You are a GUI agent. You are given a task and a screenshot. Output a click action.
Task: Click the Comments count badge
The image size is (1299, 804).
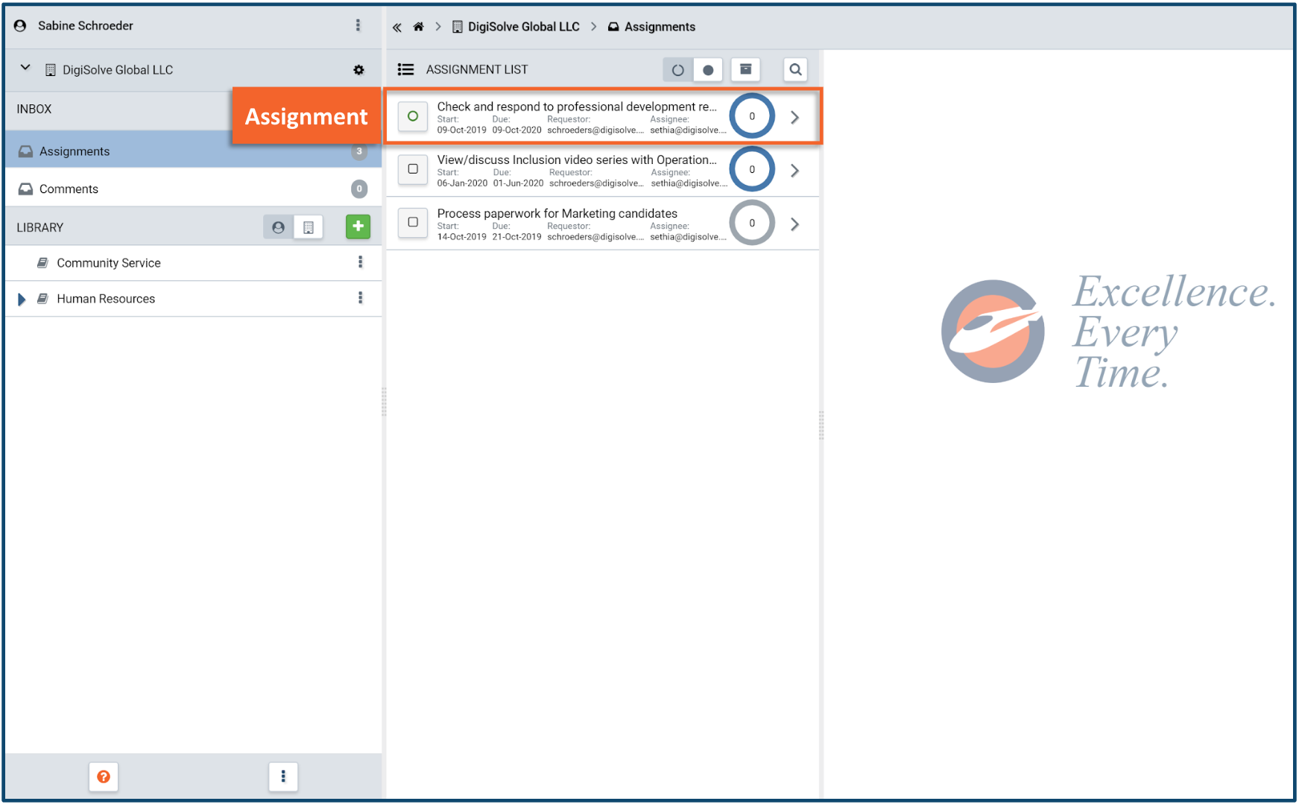click(359, 189)
